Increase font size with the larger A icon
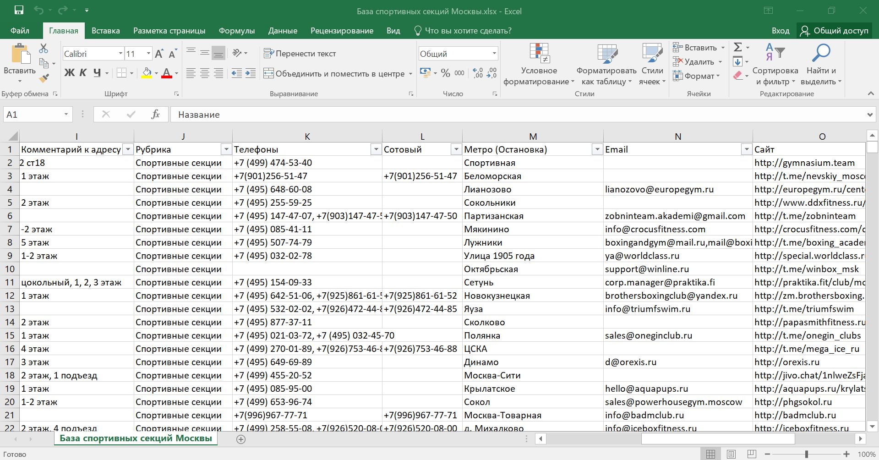The width and height of the screenshot is (879, 460). [x=159, y=54]
